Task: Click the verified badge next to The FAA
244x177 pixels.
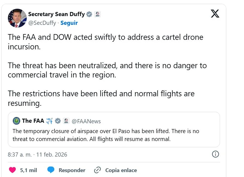Action: click(x=58, y=121)
